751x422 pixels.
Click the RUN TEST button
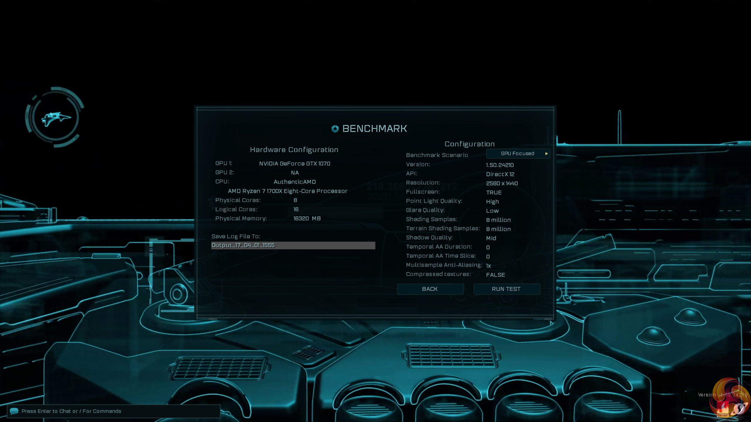pyautogui.click(x=506, y=289)
